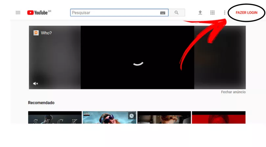
Task: Go to YouTube home via the logo
Action: (x=37, y=13)
